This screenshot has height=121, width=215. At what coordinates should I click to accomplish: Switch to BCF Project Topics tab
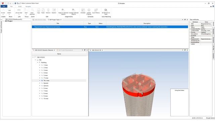(x=54, y=20)
